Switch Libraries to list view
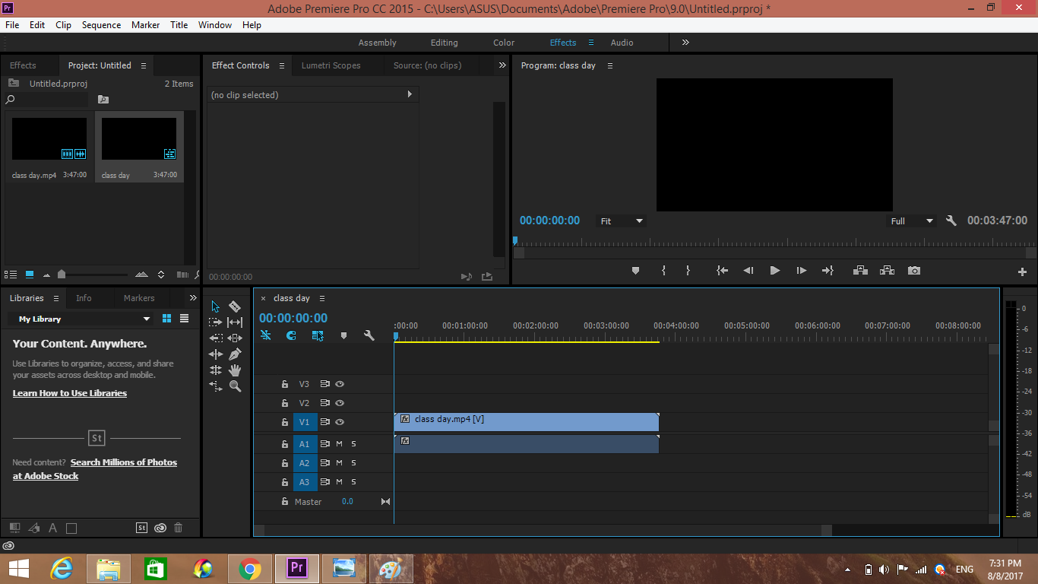 point(184,319)
